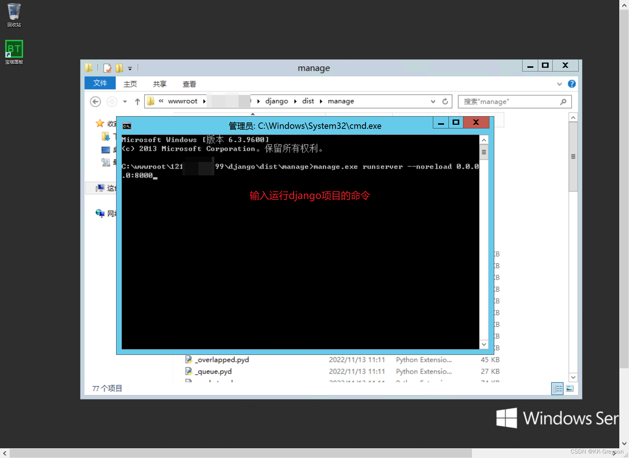The image size is (629, 458).
Task: Close the manage Explorer window
Action: 565,66
